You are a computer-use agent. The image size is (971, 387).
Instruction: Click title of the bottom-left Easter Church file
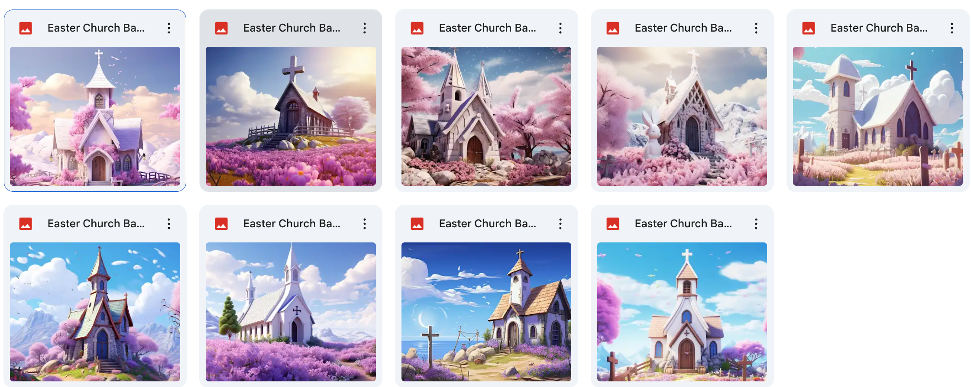click(x=96, y=224)
